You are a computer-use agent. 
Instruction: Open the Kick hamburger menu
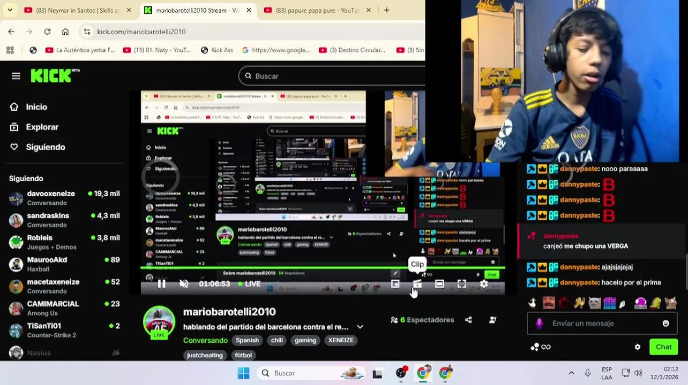click(x=16, y=76)
